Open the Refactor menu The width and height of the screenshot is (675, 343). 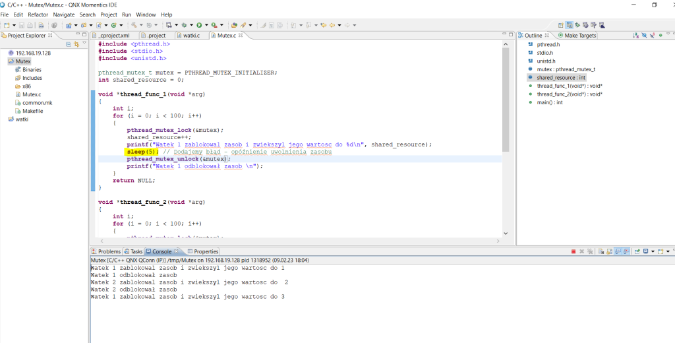(x=38, y=15)
